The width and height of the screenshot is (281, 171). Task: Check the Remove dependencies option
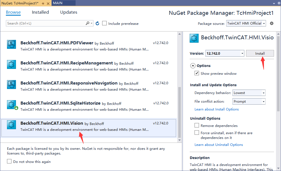(x=197, y=126)
